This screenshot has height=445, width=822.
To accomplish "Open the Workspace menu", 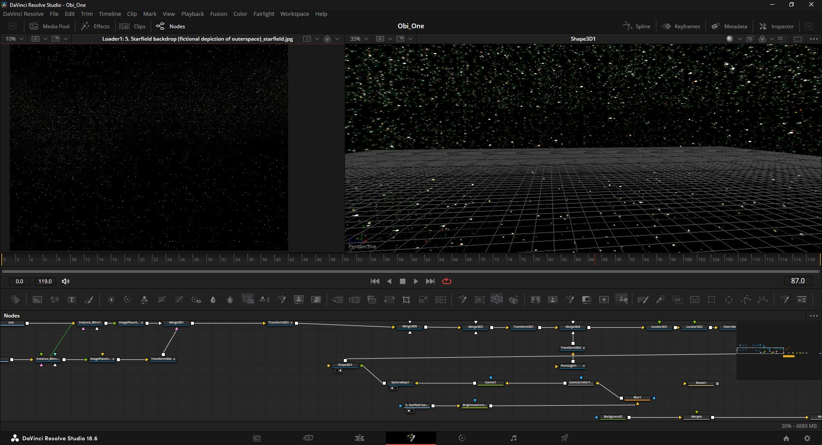I will click(x=295, y=14).
